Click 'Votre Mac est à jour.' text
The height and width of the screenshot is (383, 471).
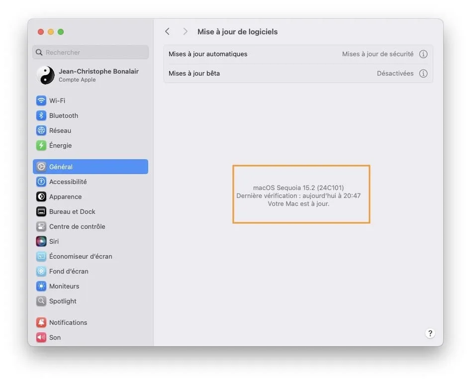(298, 203)
